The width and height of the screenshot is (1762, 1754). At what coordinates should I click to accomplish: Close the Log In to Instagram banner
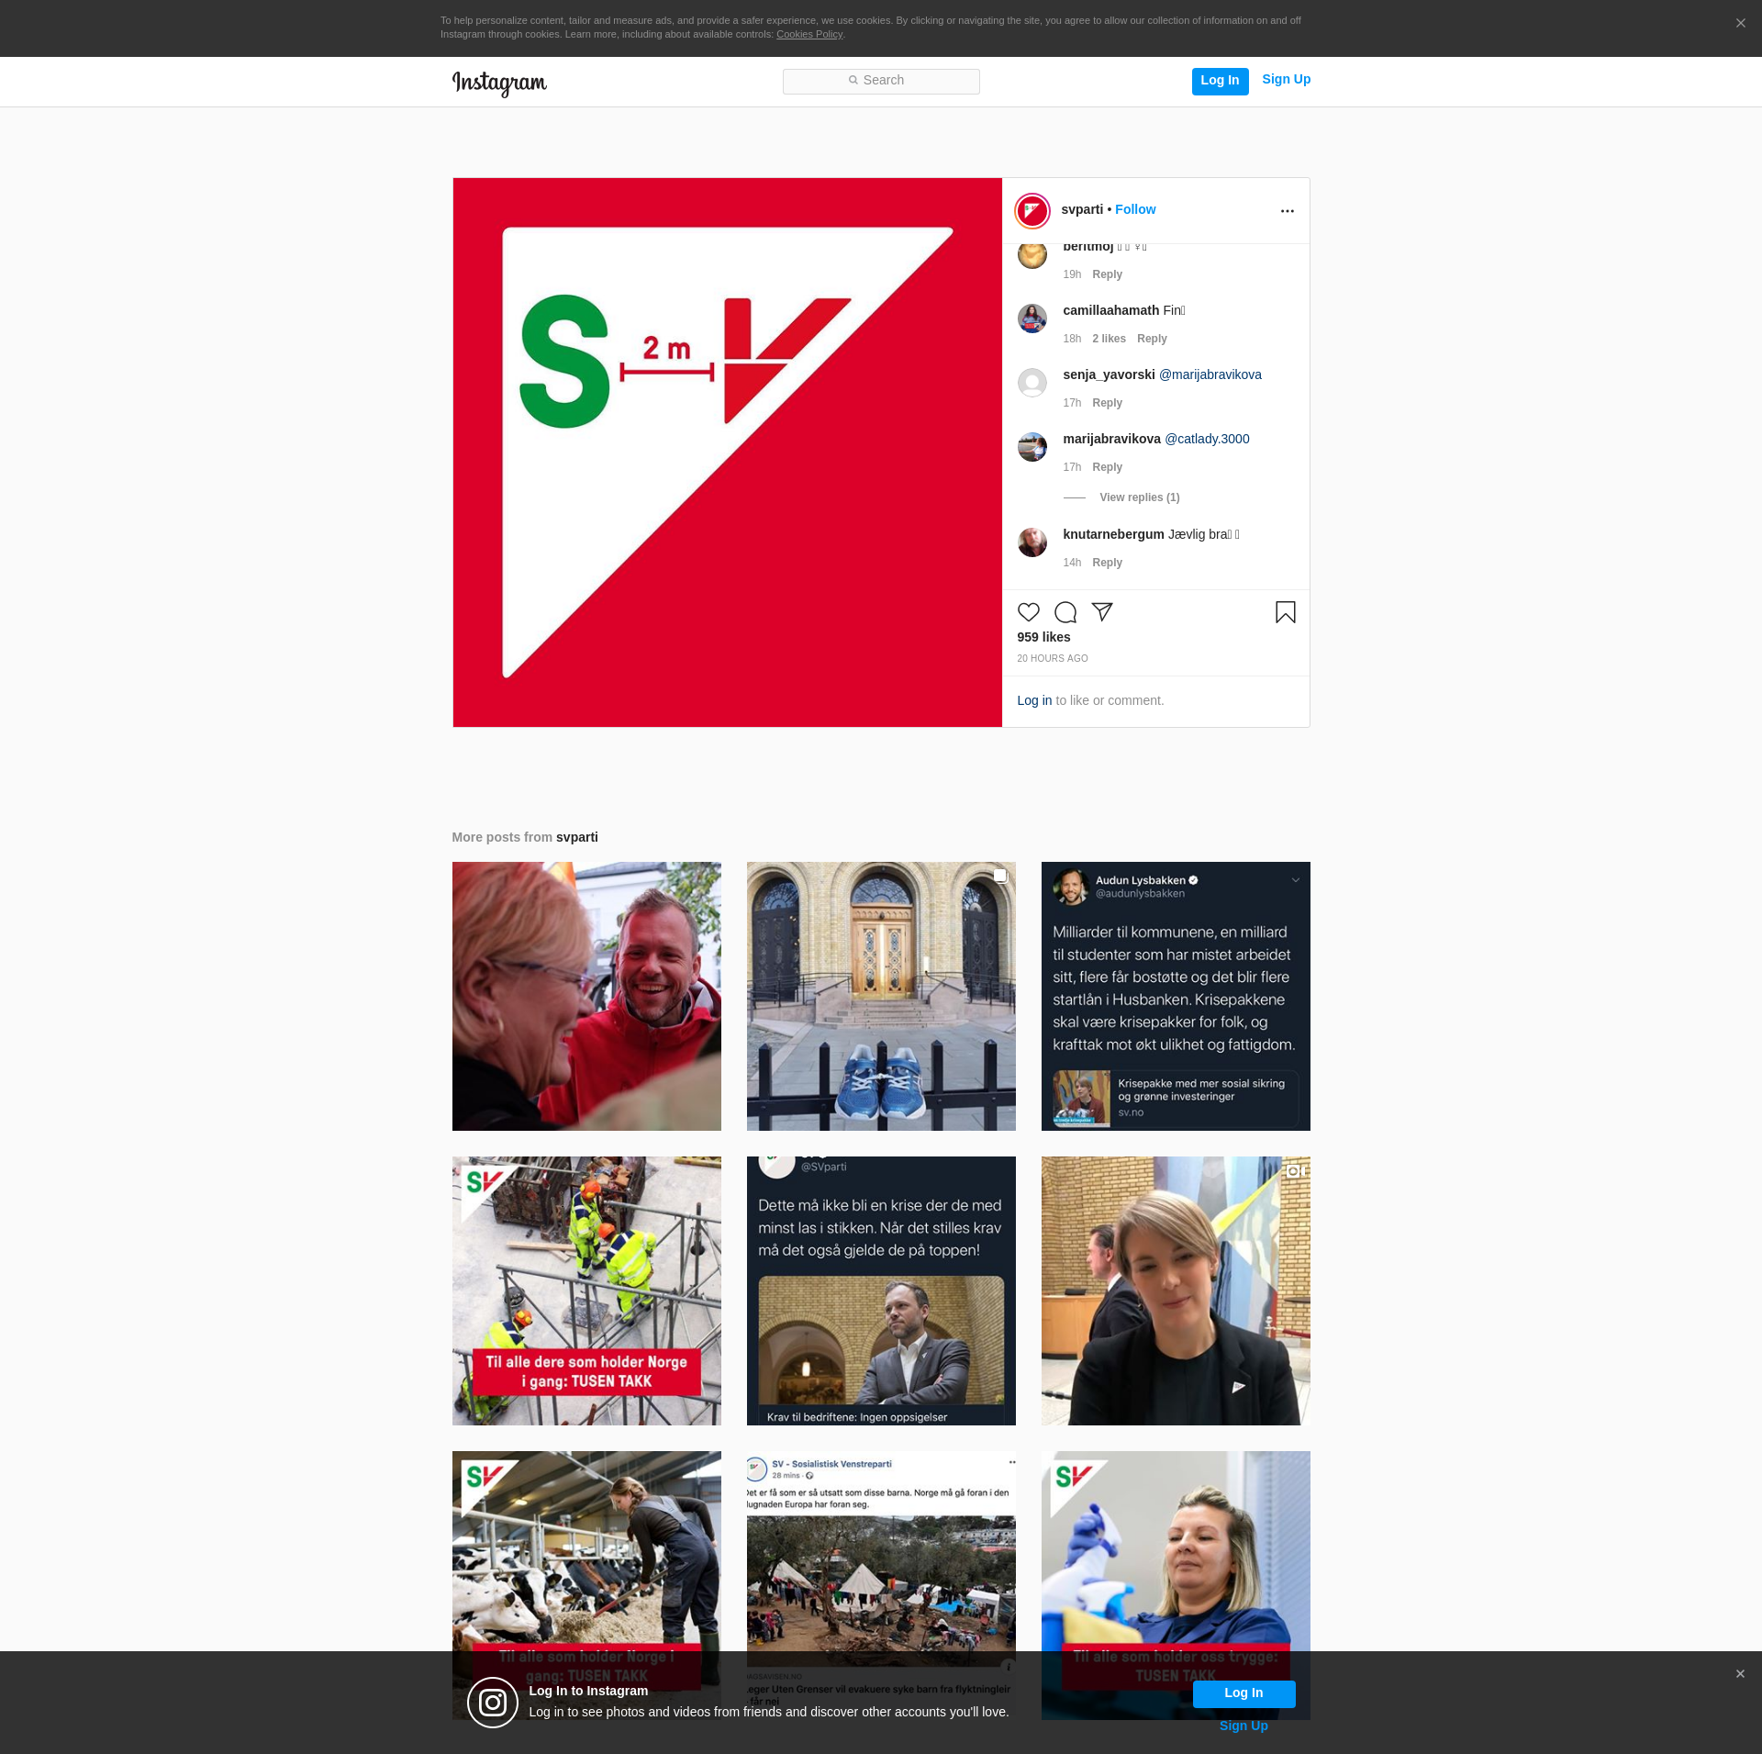1740,1674
